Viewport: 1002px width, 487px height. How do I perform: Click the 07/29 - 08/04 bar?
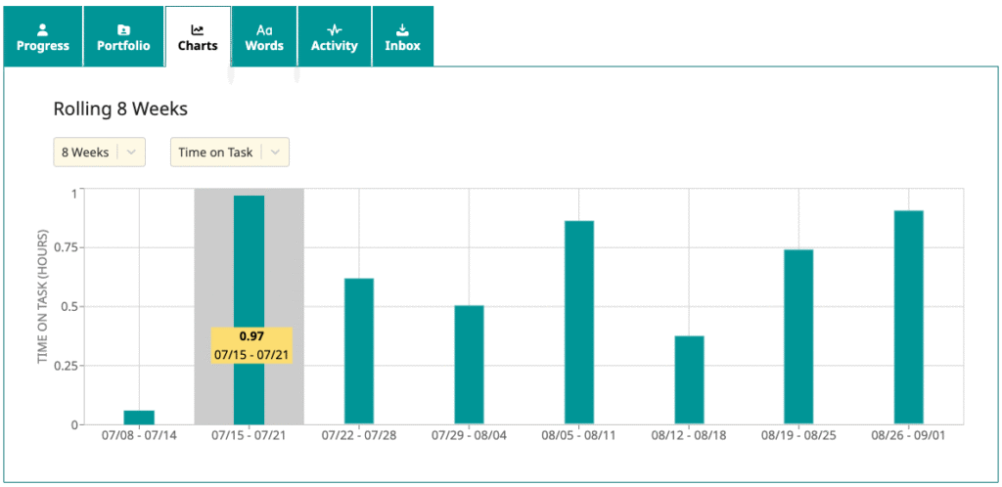click(x=469, y=365)
